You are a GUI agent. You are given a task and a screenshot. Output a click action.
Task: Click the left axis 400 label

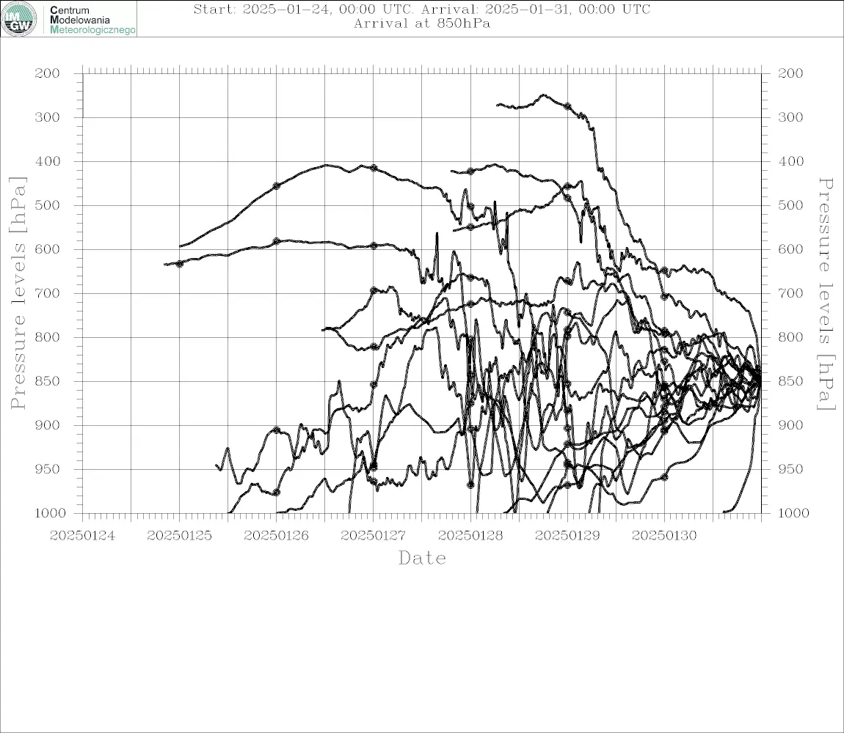click(x=47, y=161)
